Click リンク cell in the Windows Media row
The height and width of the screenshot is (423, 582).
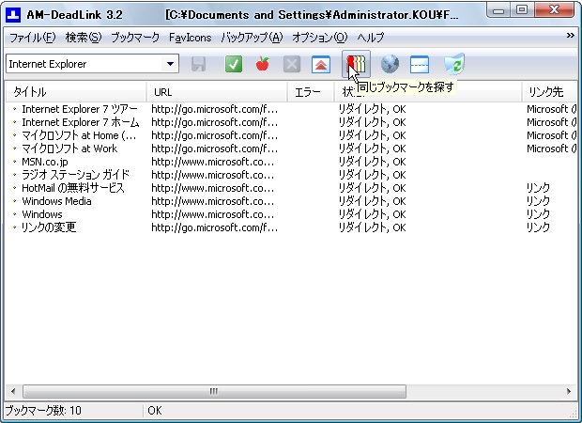pyautogui.click(x=538, y=201)
